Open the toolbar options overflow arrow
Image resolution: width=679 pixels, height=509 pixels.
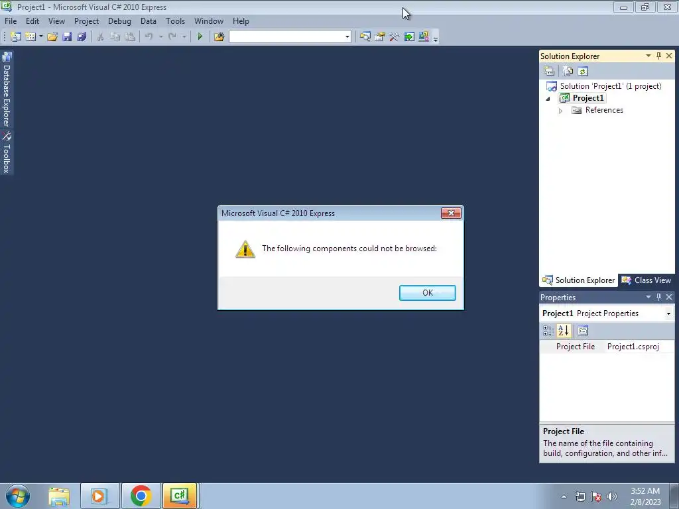[x=436, y=38]
